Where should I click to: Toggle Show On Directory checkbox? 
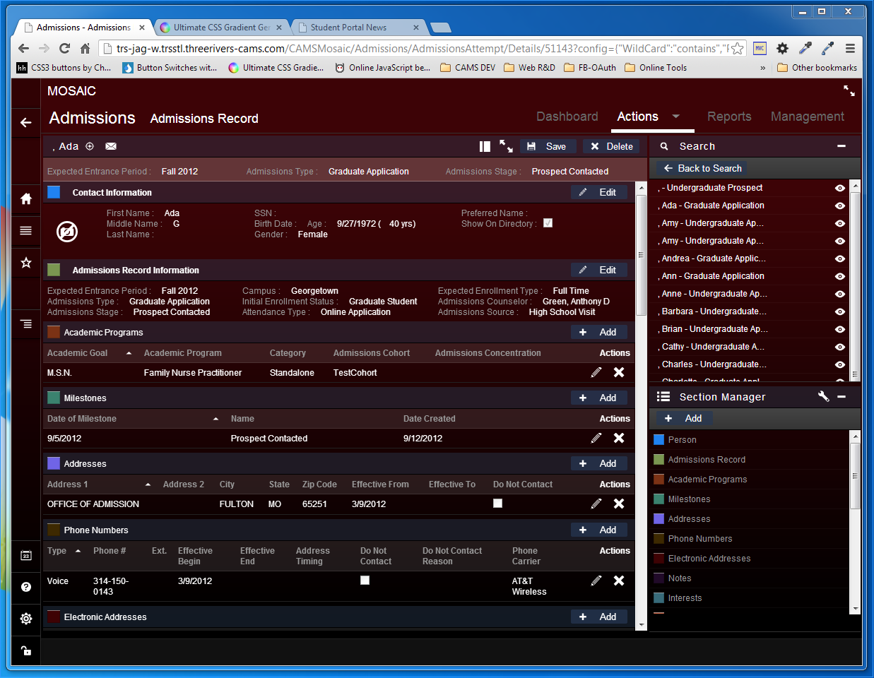click(548, 223)
